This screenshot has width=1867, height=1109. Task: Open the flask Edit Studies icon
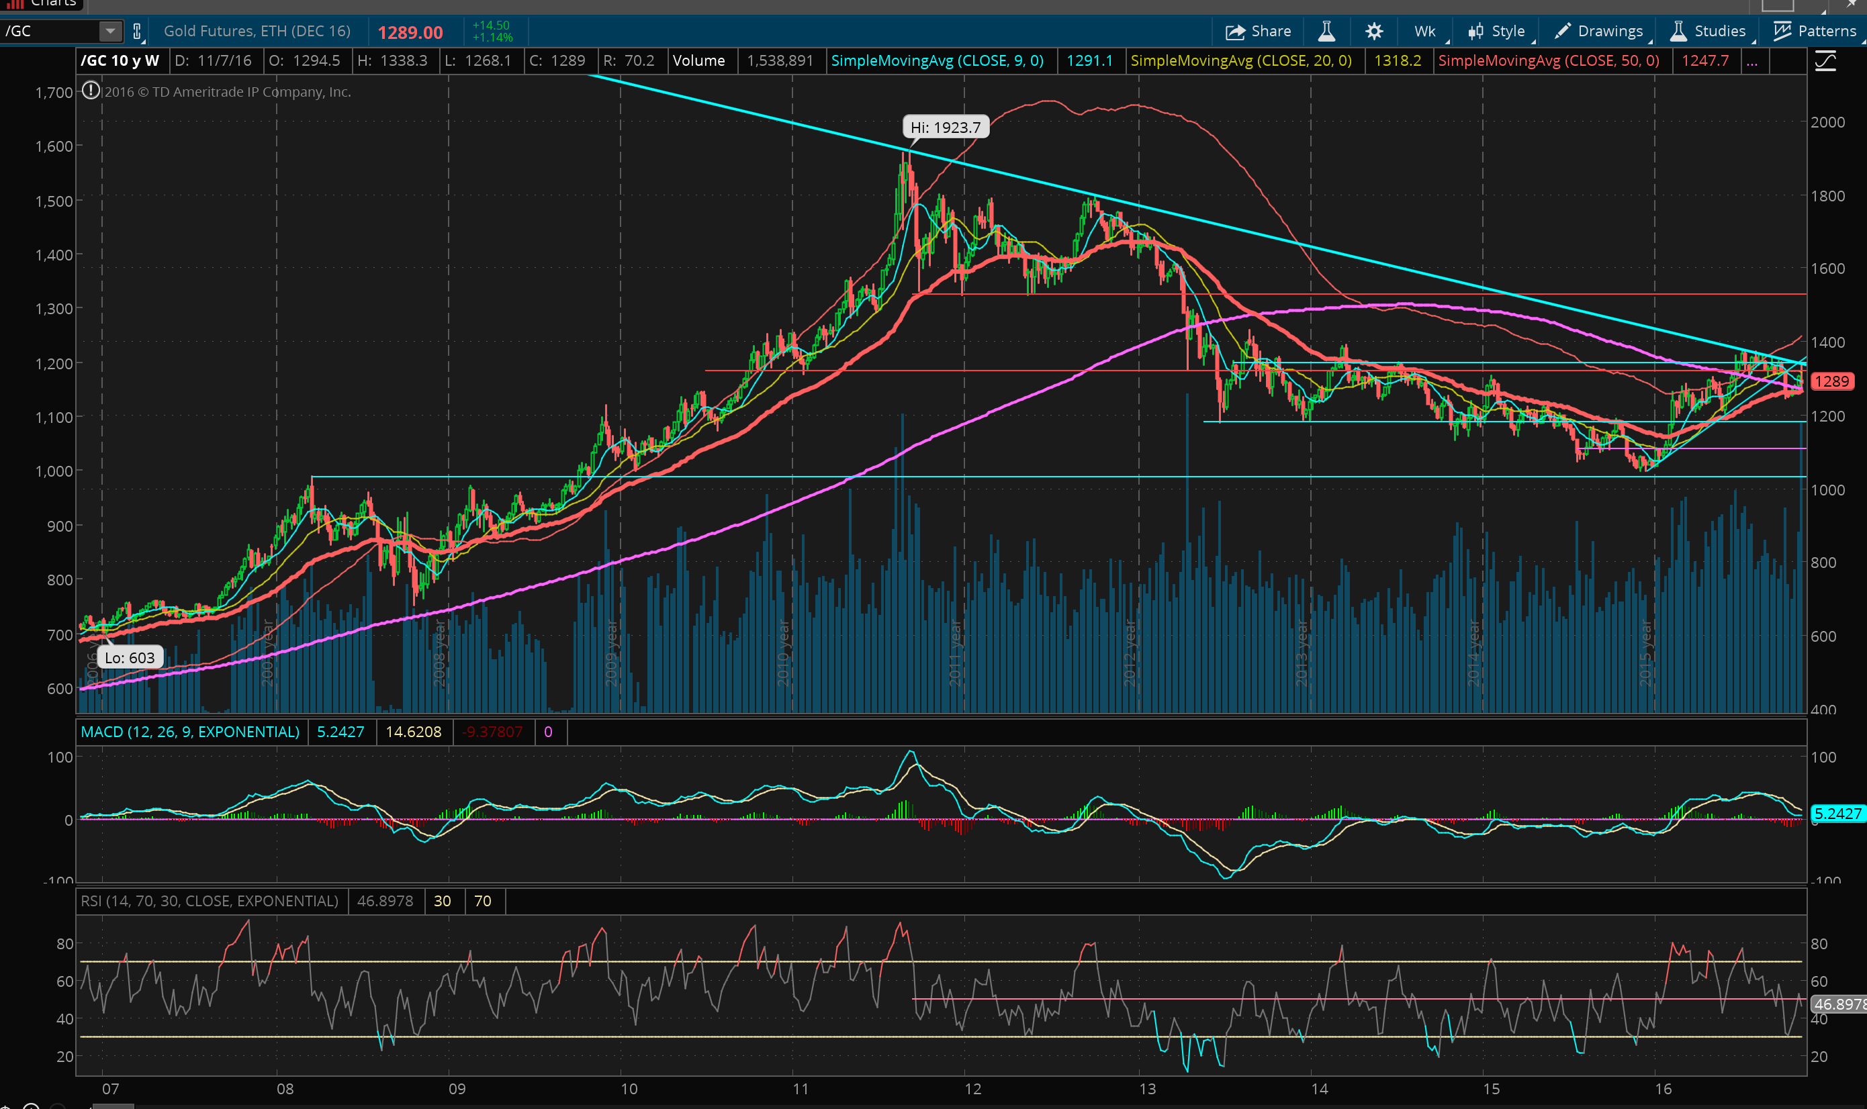(1326, 32)
